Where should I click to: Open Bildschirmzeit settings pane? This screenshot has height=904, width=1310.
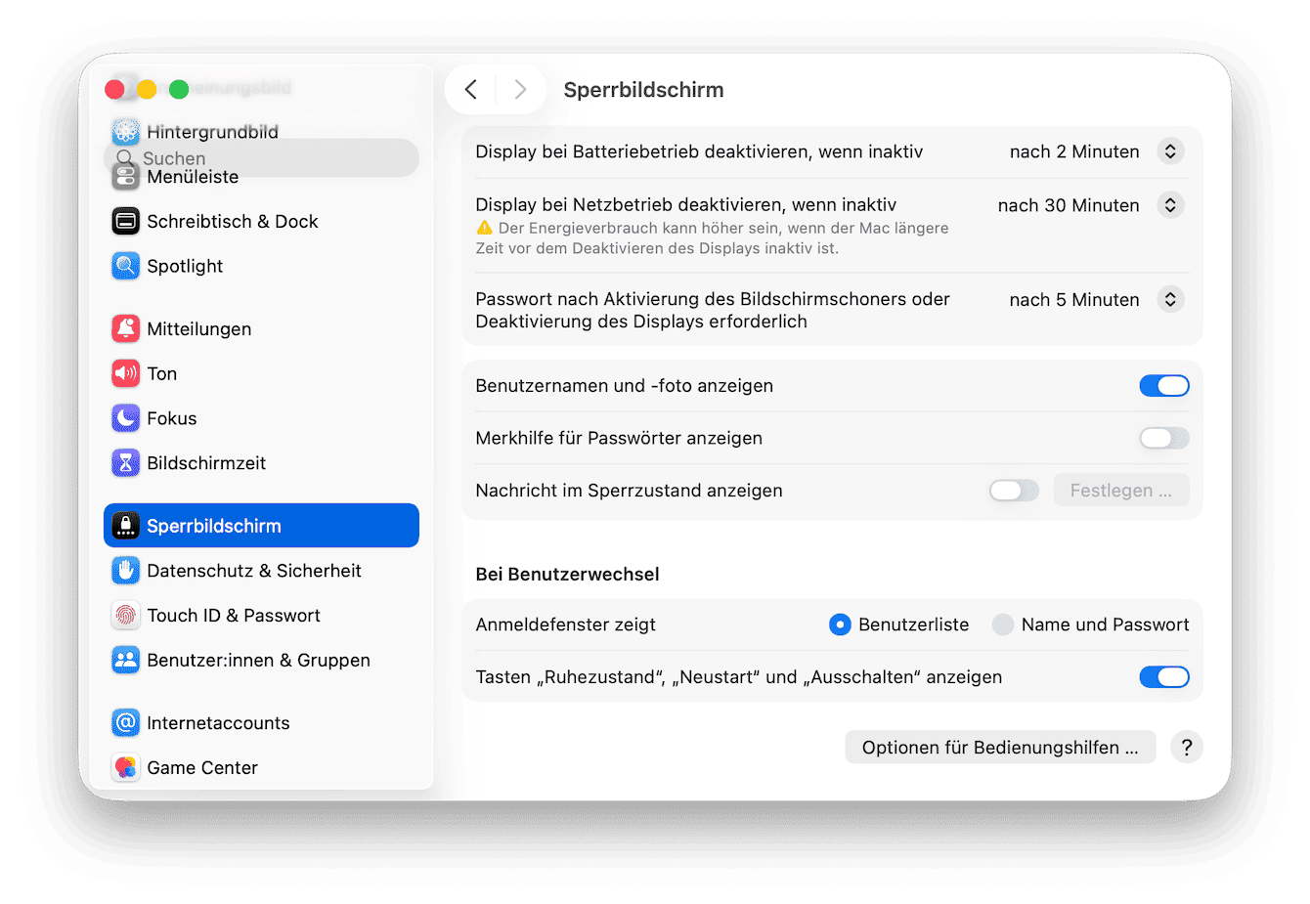pyautogui.click(x=261, y=463)
